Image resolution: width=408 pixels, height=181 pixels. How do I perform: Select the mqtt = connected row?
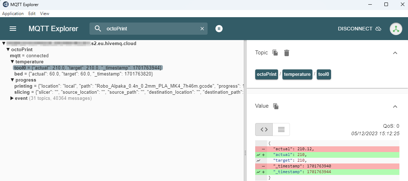click(x=29, y=56)
